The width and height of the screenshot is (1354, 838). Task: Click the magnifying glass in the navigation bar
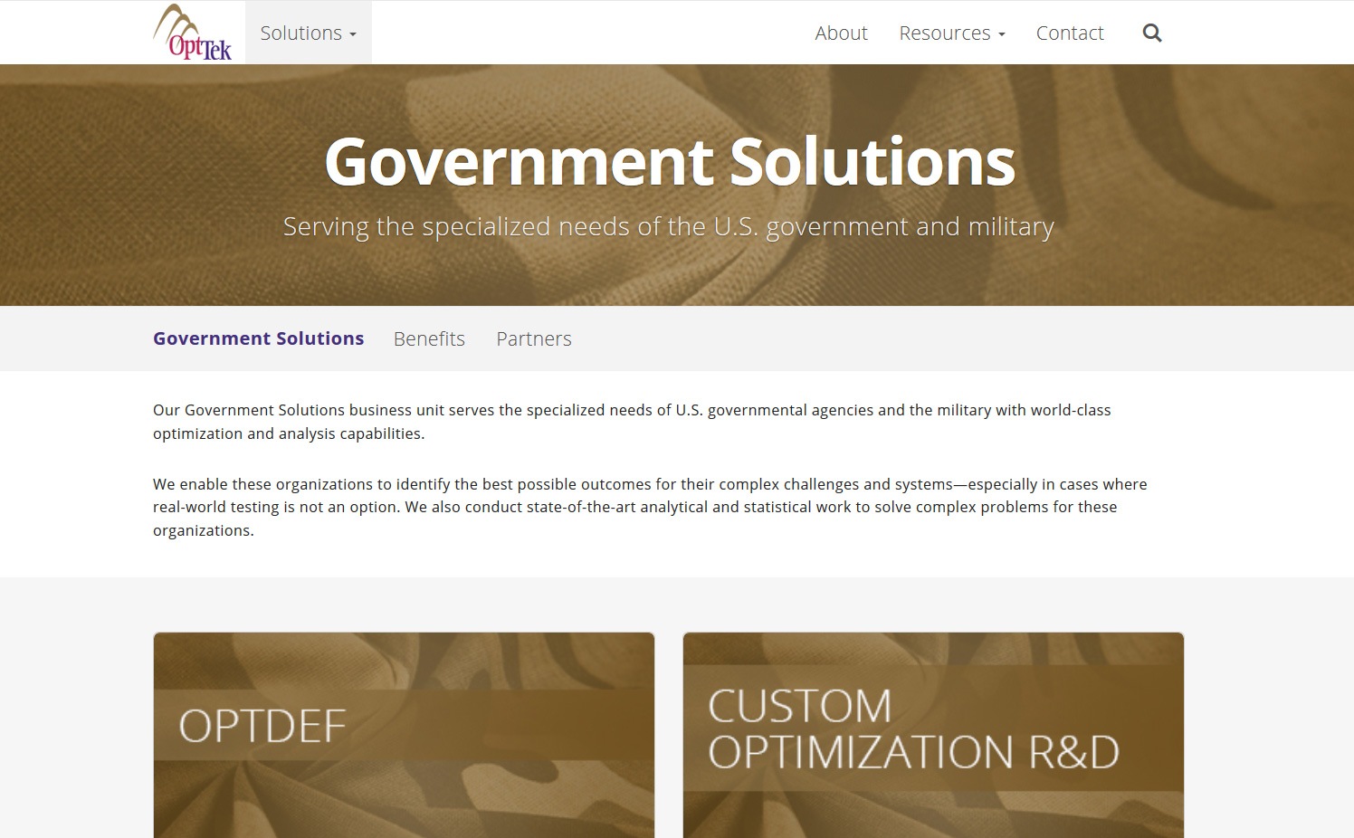click(1151, 33)
